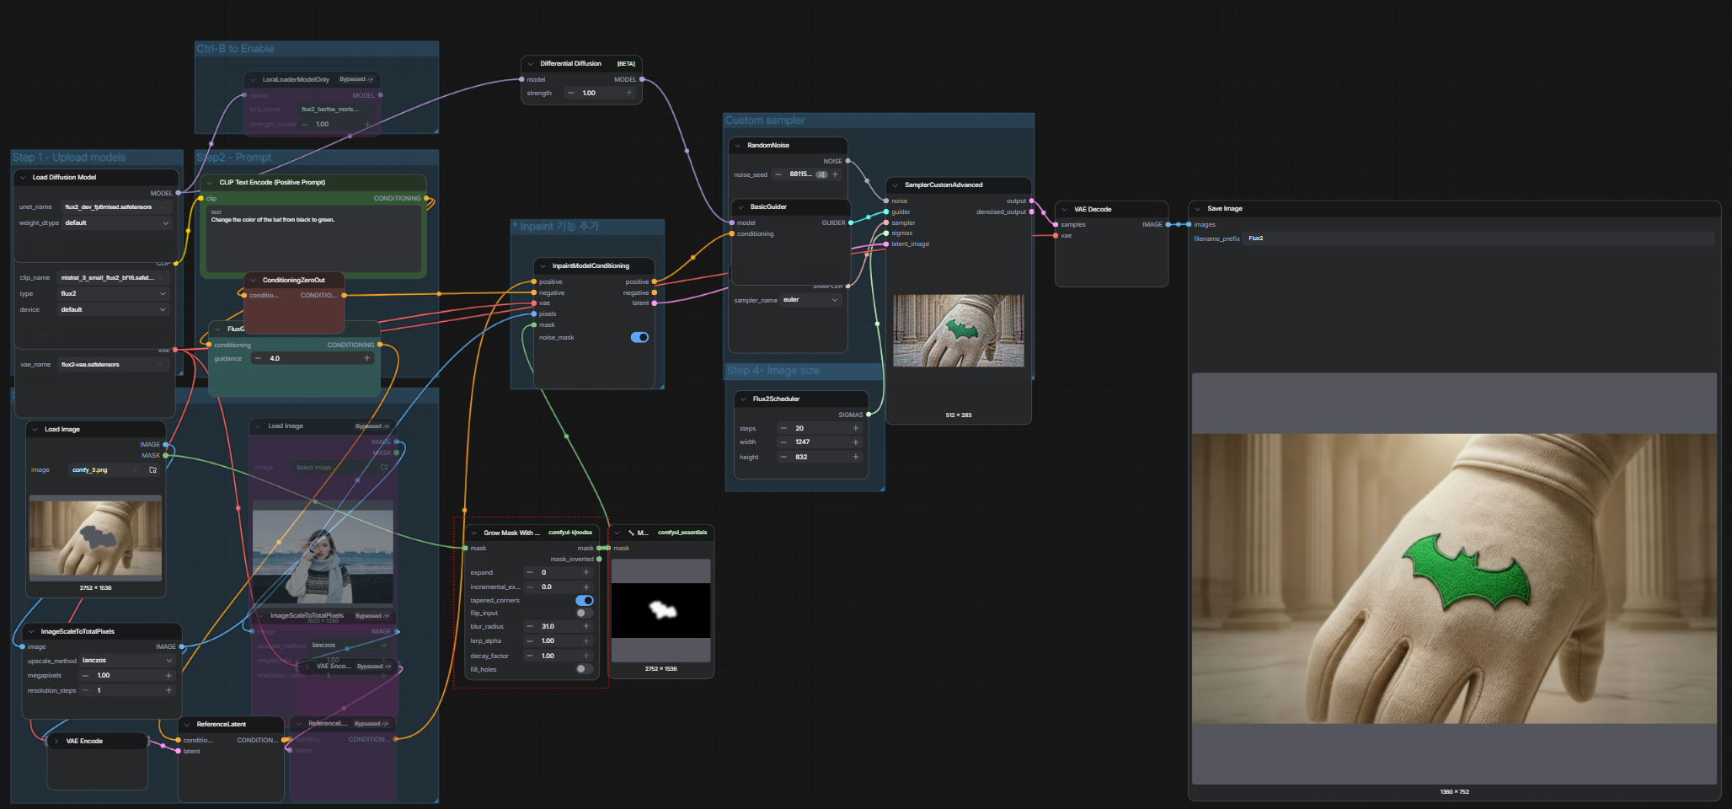Increase height value in Flux2Scheduler
This screenshot has width=1732, height=809.
coord(856,457)
